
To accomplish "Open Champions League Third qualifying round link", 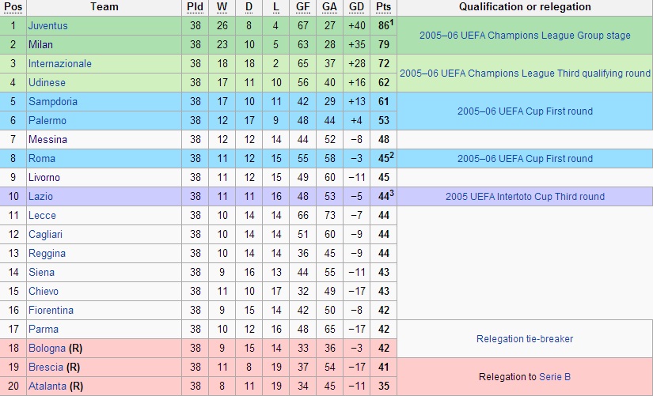I will coord(525,74).
